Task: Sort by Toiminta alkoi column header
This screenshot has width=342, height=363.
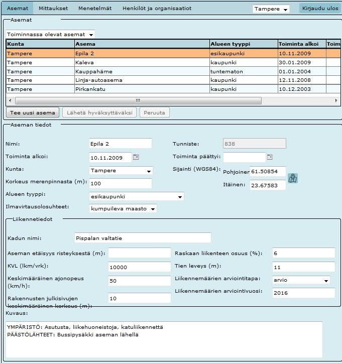Action: [302, 44]
